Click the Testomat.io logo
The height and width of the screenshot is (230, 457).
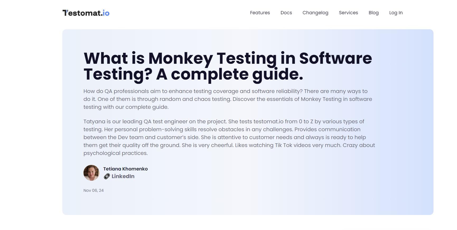tap(86, 13)
